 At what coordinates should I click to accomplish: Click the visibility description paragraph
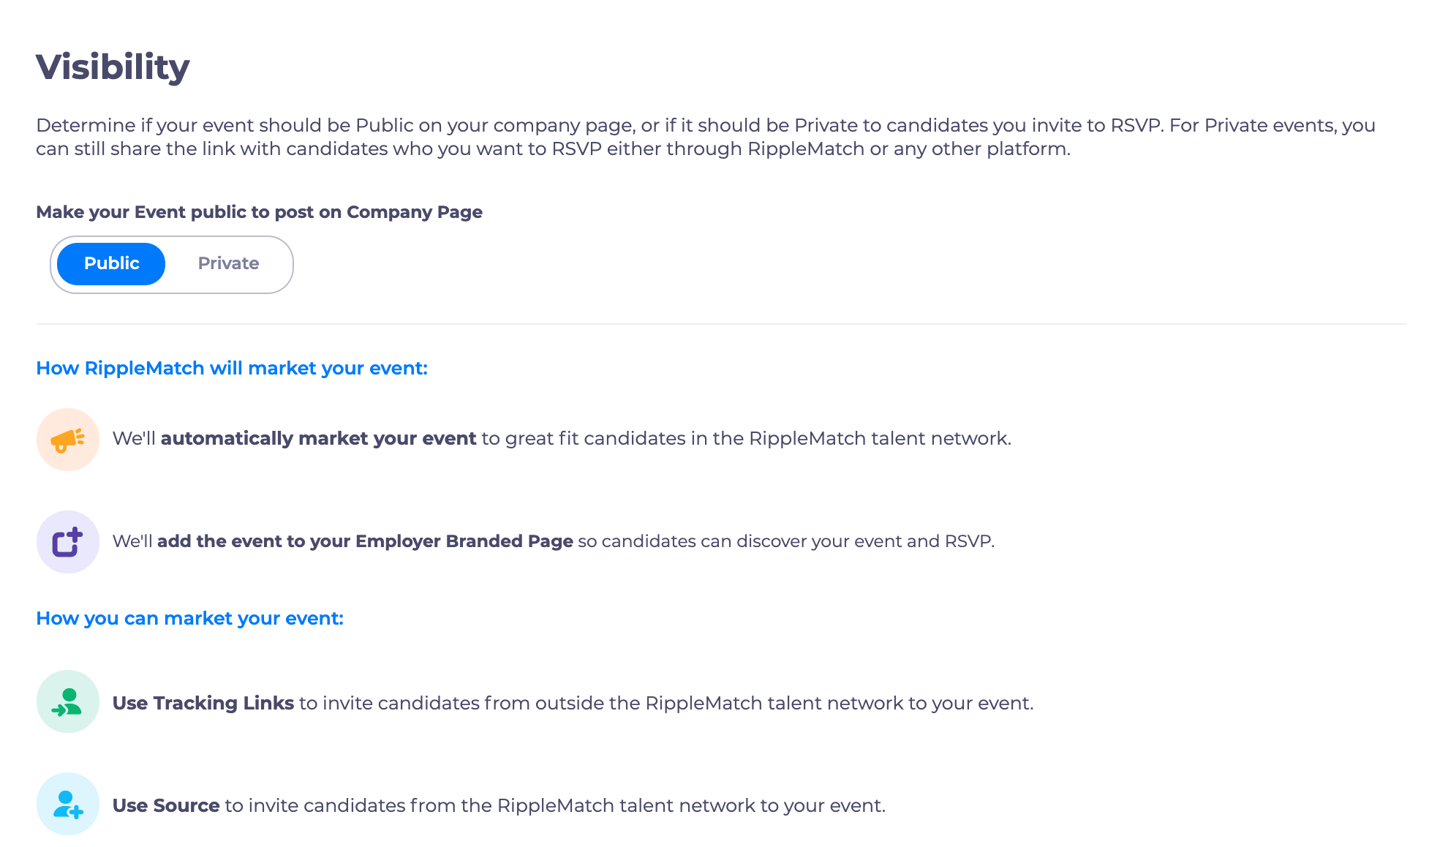click(x=706, y=137)
